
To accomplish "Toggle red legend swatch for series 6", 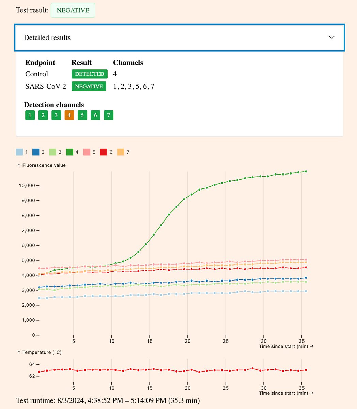I will coord(104,152).
